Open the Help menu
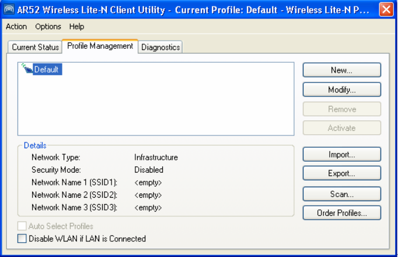 tap(76, 27)
